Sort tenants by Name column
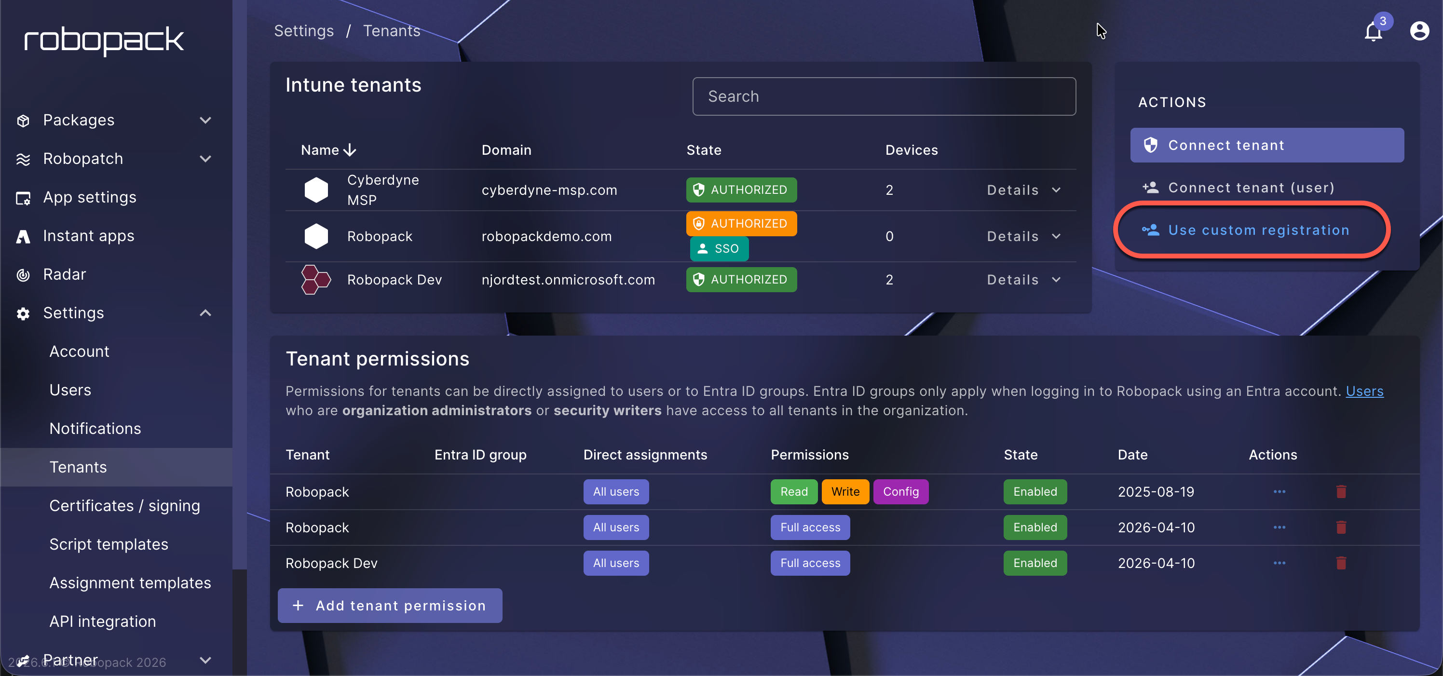Screen dimensions: 1443x676 coord(328,150)
